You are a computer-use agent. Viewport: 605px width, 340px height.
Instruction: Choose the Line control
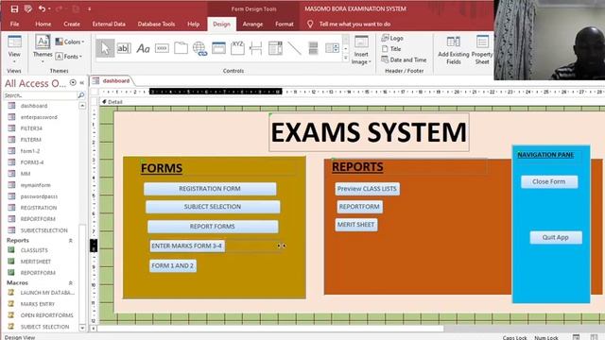click(x=294, y=48)
